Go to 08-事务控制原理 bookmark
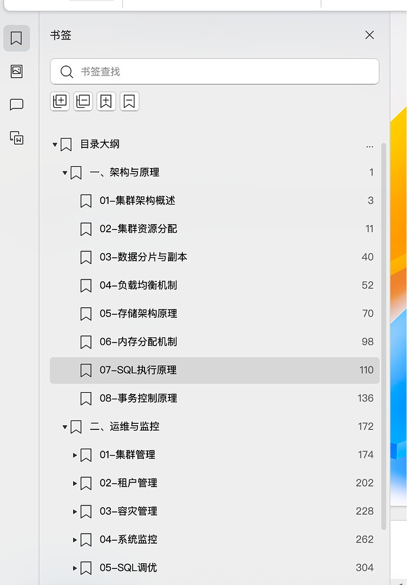 (138, 399)
